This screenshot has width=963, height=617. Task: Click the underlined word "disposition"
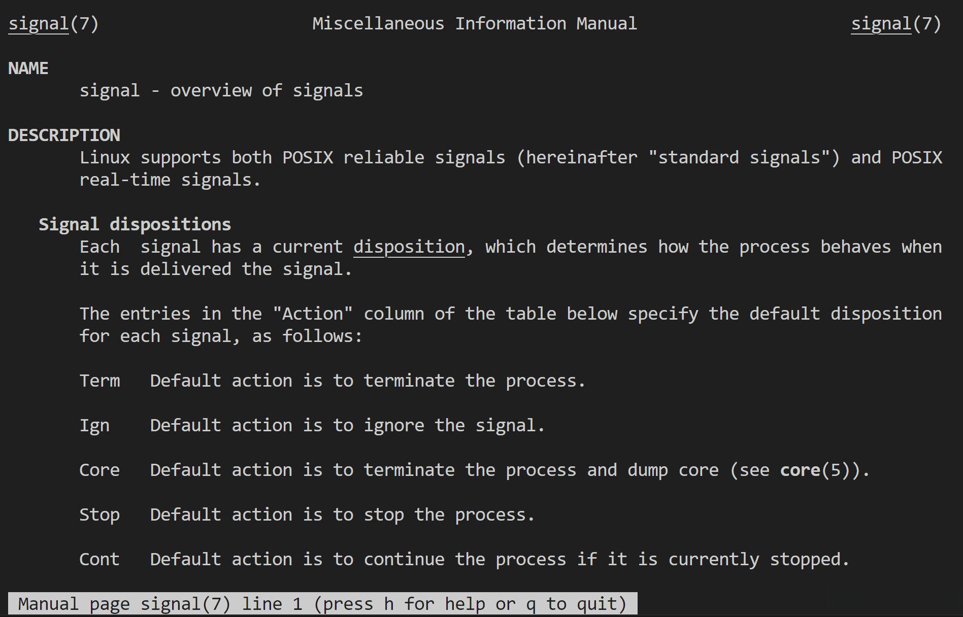coord(409,247)
